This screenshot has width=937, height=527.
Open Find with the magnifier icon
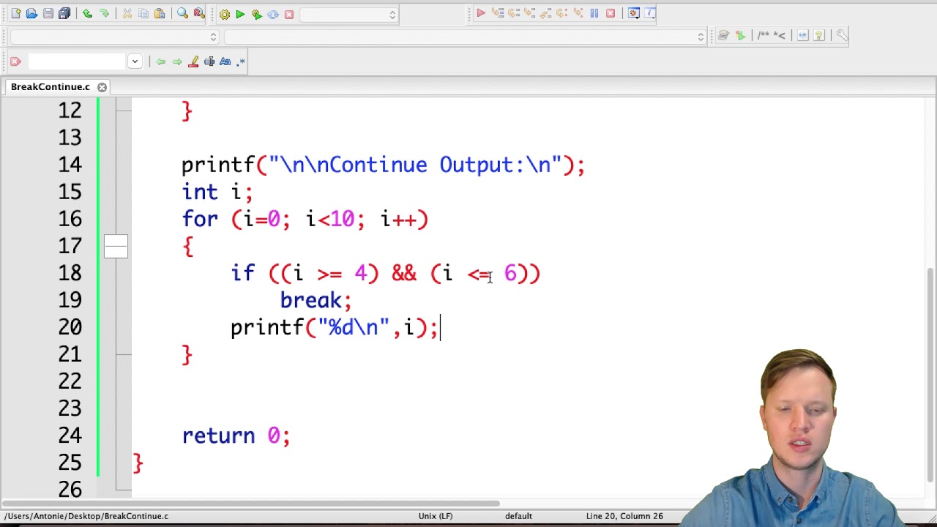183,14
